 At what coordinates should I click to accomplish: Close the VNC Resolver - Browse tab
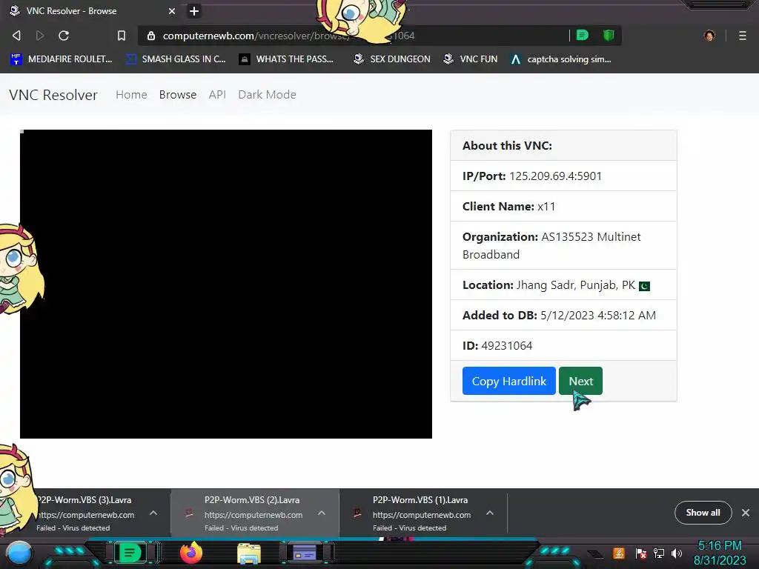172,11
